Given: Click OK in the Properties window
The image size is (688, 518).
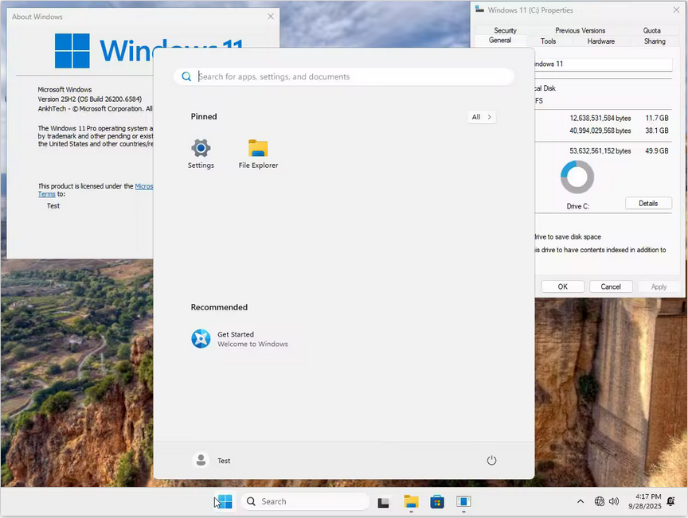Looking at the screenshot, I should 562,287.
